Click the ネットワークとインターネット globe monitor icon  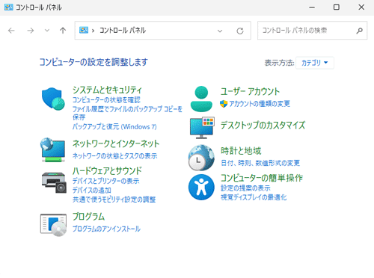tap(53, 149)
